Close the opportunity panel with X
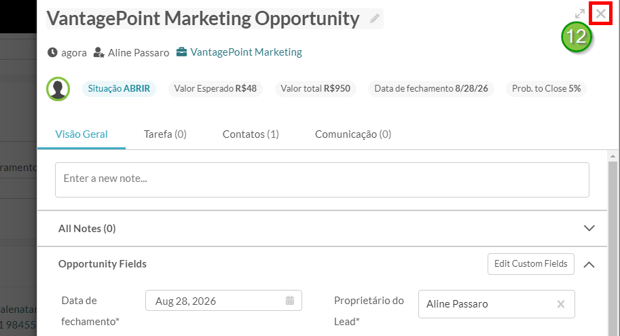Image resolution: width=620 pixels, height=336 pixels. pyautogui.click(x=600, y=14)
